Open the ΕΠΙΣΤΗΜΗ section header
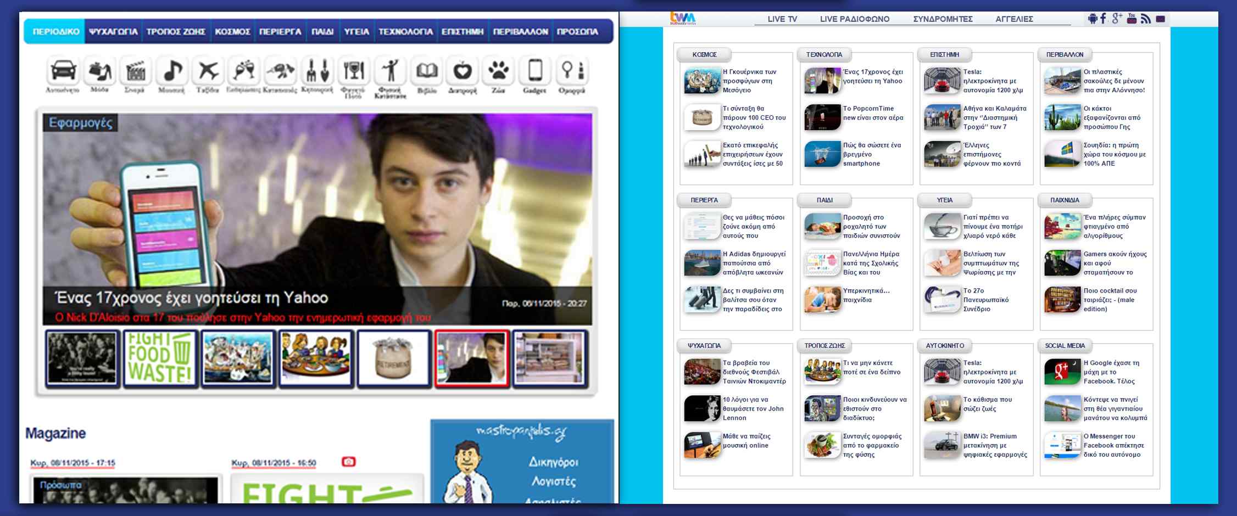The height and width of the screenshot is (516, 1237). [x=945, y=54]
